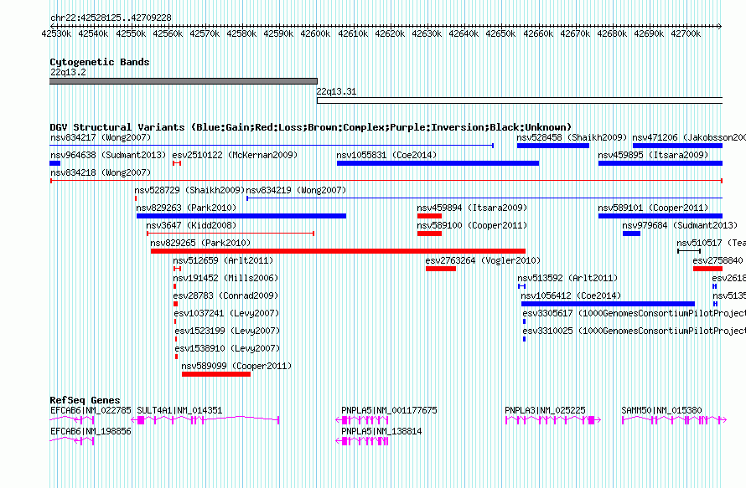This screenshot has width=746, height=488.
Task: Click the blue gain bar under nsv829263
Action: click(241, 216)
